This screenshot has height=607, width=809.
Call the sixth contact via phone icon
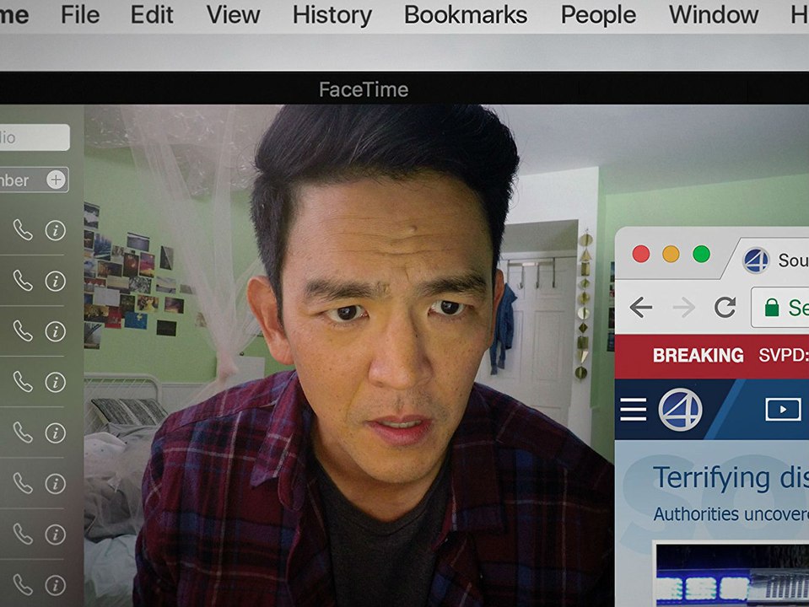pyautogui.click(x=23, y=483)
